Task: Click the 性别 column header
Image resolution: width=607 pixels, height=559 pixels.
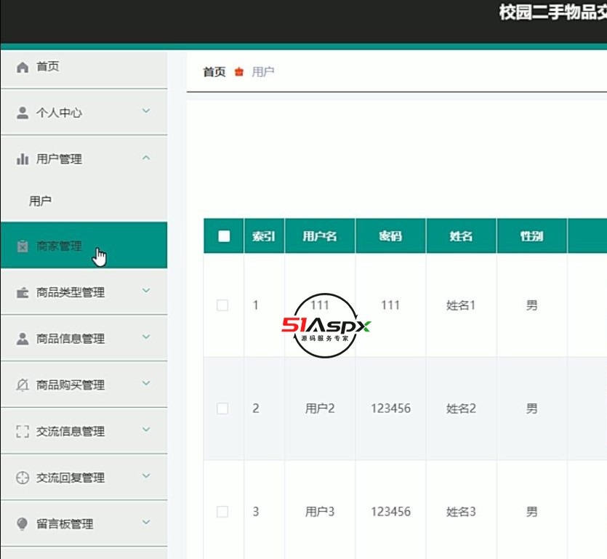Action: [x=532, y=236]
